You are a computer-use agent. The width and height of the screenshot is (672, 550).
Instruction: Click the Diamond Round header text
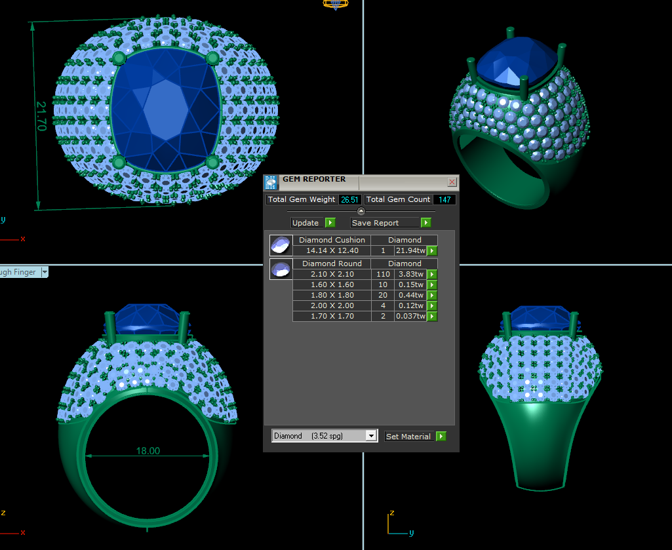[332, 264]
